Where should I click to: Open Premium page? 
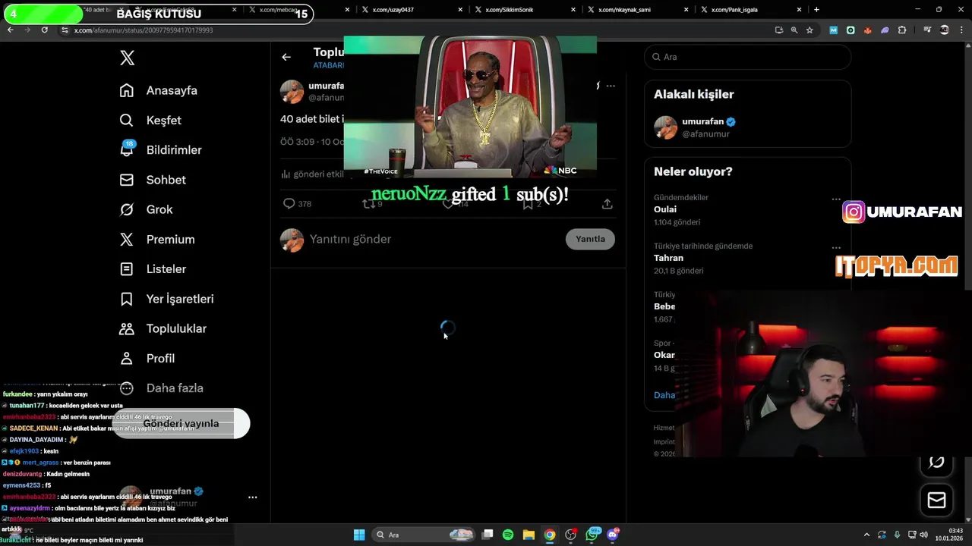pos(157,239)
